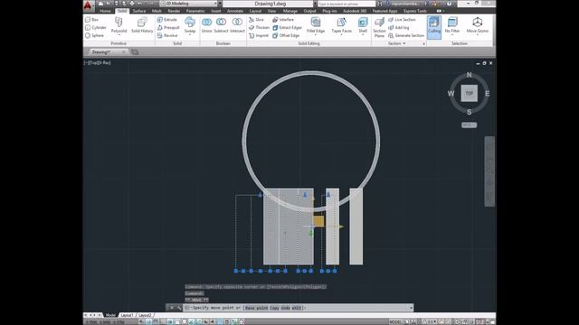
Task: Select the Cylinder primitive tool
Action: tap(96, 27)
